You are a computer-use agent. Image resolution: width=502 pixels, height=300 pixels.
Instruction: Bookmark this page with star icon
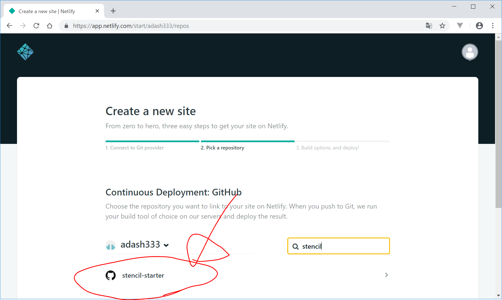442,26
